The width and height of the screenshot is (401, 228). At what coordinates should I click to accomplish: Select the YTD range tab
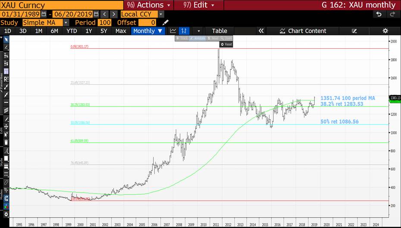coord(72,31)
